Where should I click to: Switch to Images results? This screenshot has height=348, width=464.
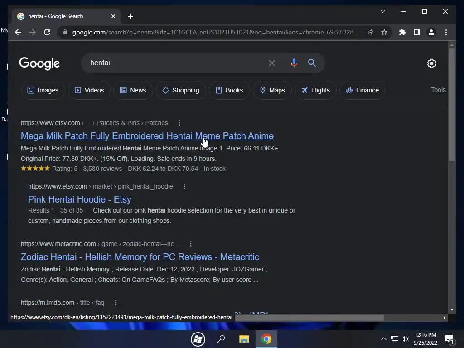pyautogui.click(x=43, y=90)
